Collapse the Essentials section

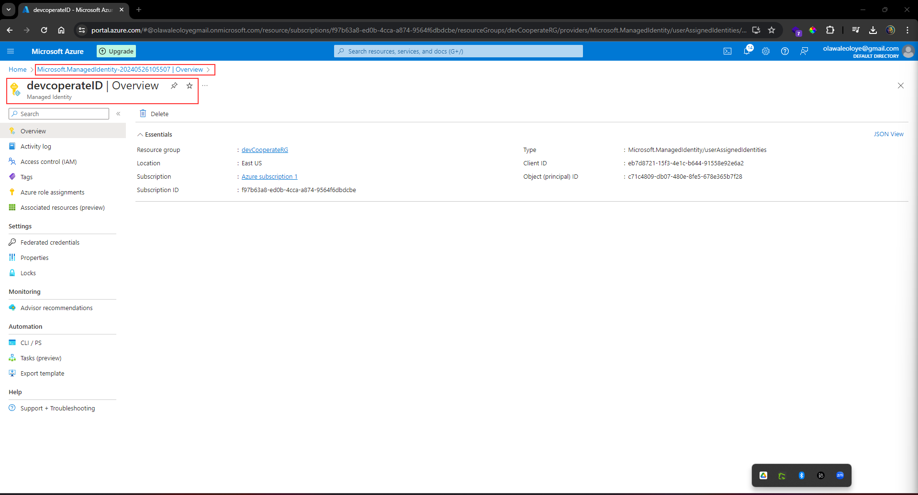140,134
